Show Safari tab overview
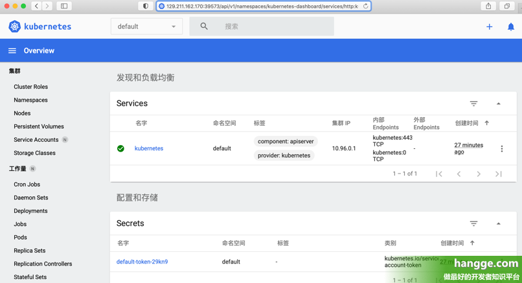 pyautogui.click(x=506, y=6)
